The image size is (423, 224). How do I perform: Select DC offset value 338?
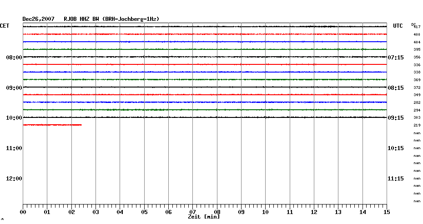pyautogui.click(x=417, y=72)
